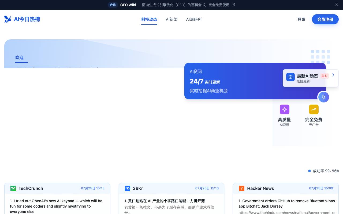The width and height of the screenshot is (343, 214).
Task: Click the 合作 badge
Action: tap(113, 5)
